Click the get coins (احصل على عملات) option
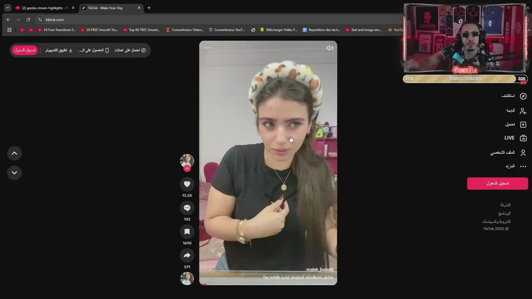The width and height of the screenshot is (532, 299). pos(130,50)
